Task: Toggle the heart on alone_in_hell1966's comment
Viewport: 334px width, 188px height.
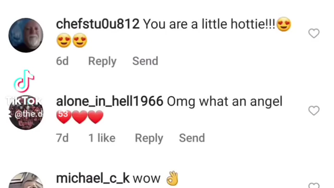Action: (x=314, y=111)
